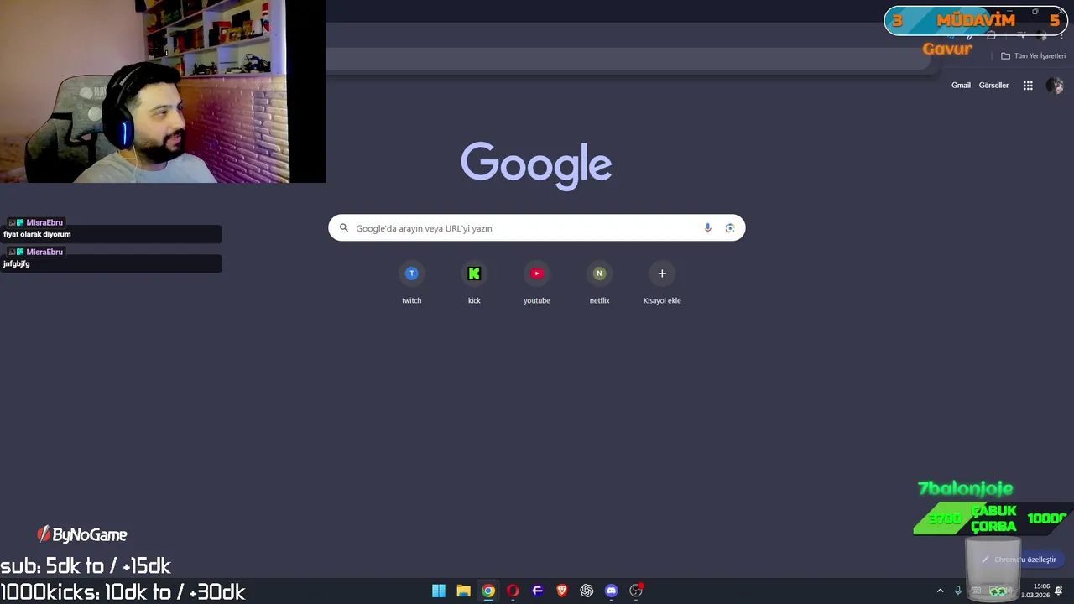Screen dimensions: 1074x604
Task: Click the magnifier icon in search box
Action: click(x=343, y=228)
